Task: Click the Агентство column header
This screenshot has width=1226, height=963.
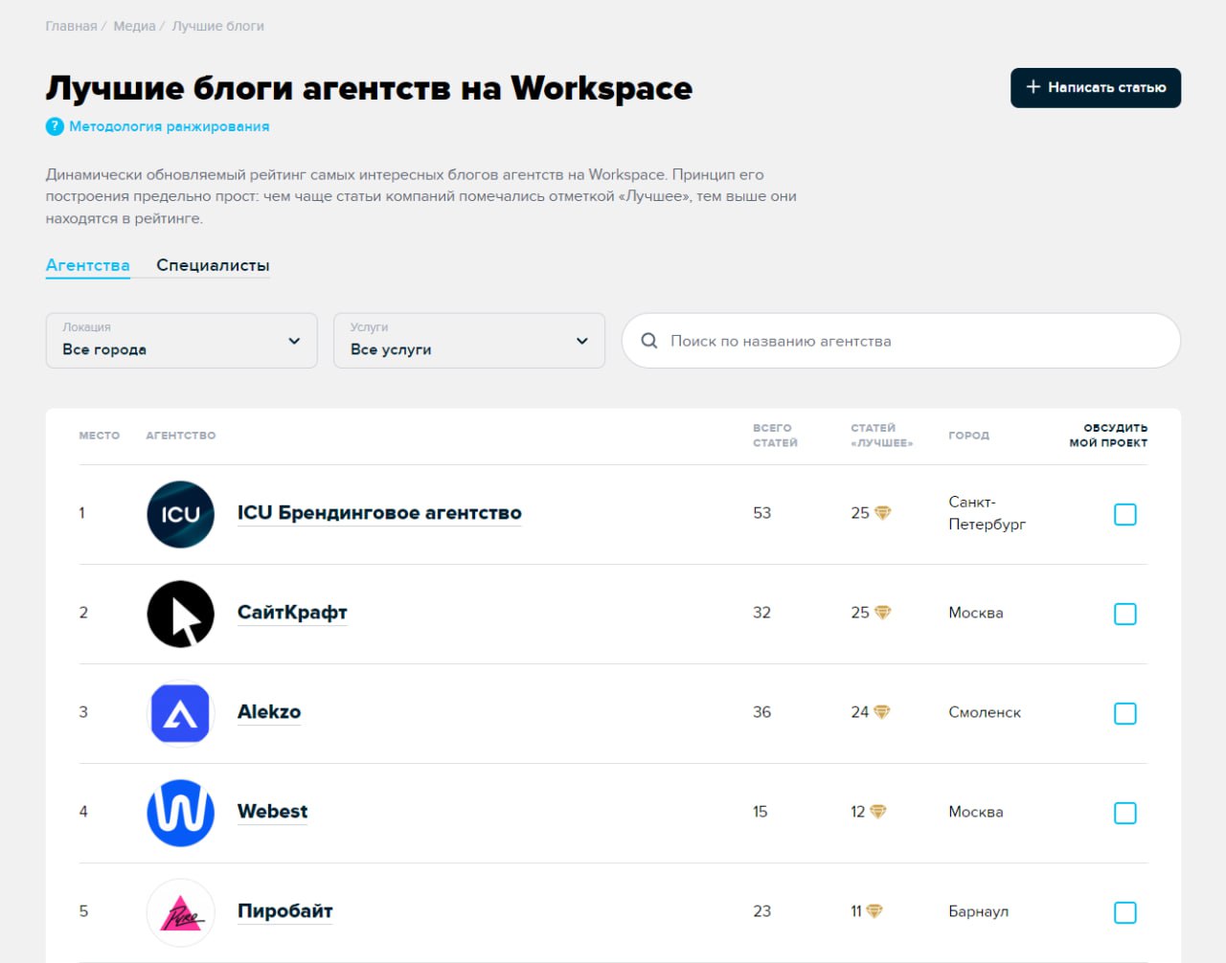Action: (181, 436)
